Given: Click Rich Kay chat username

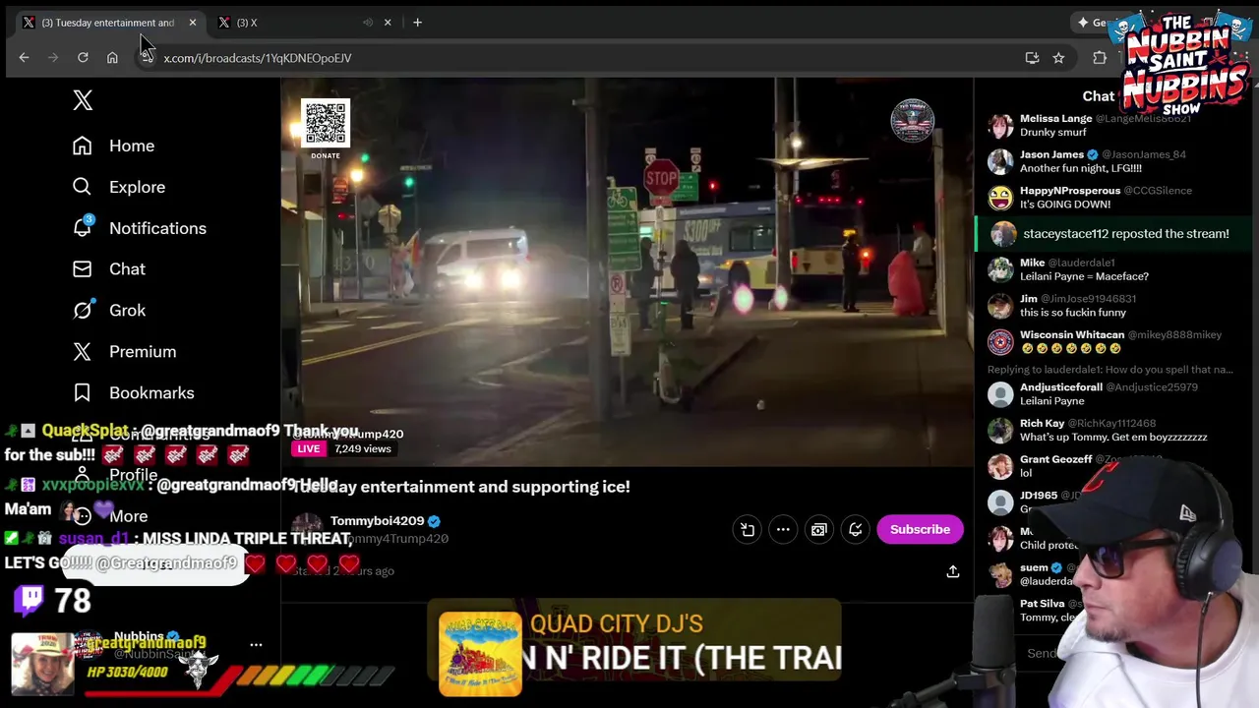Looking at the screenshot, I should point(1042,424).
